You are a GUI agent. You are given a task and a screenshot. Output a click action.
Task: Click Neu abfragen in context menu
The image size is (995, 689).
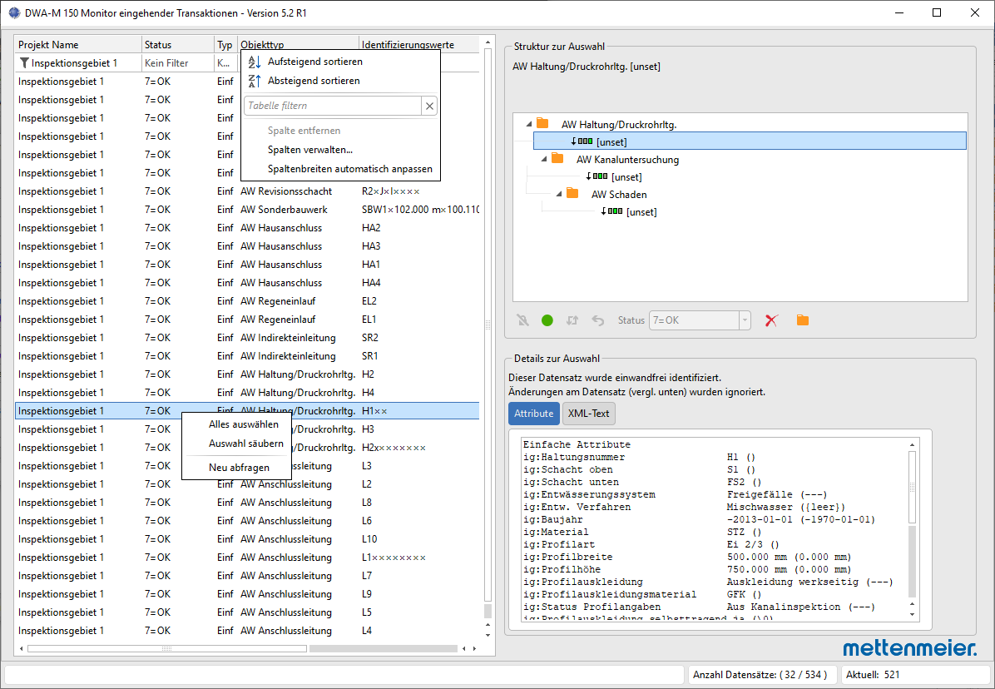click(x=240, y=468)
